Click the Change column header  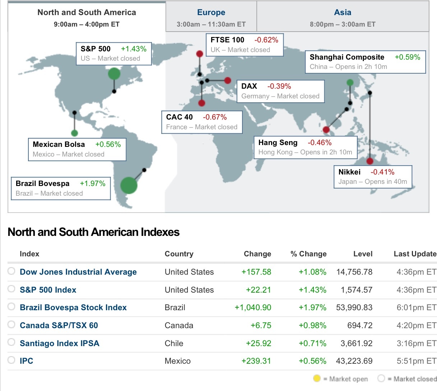coord(257,254)
